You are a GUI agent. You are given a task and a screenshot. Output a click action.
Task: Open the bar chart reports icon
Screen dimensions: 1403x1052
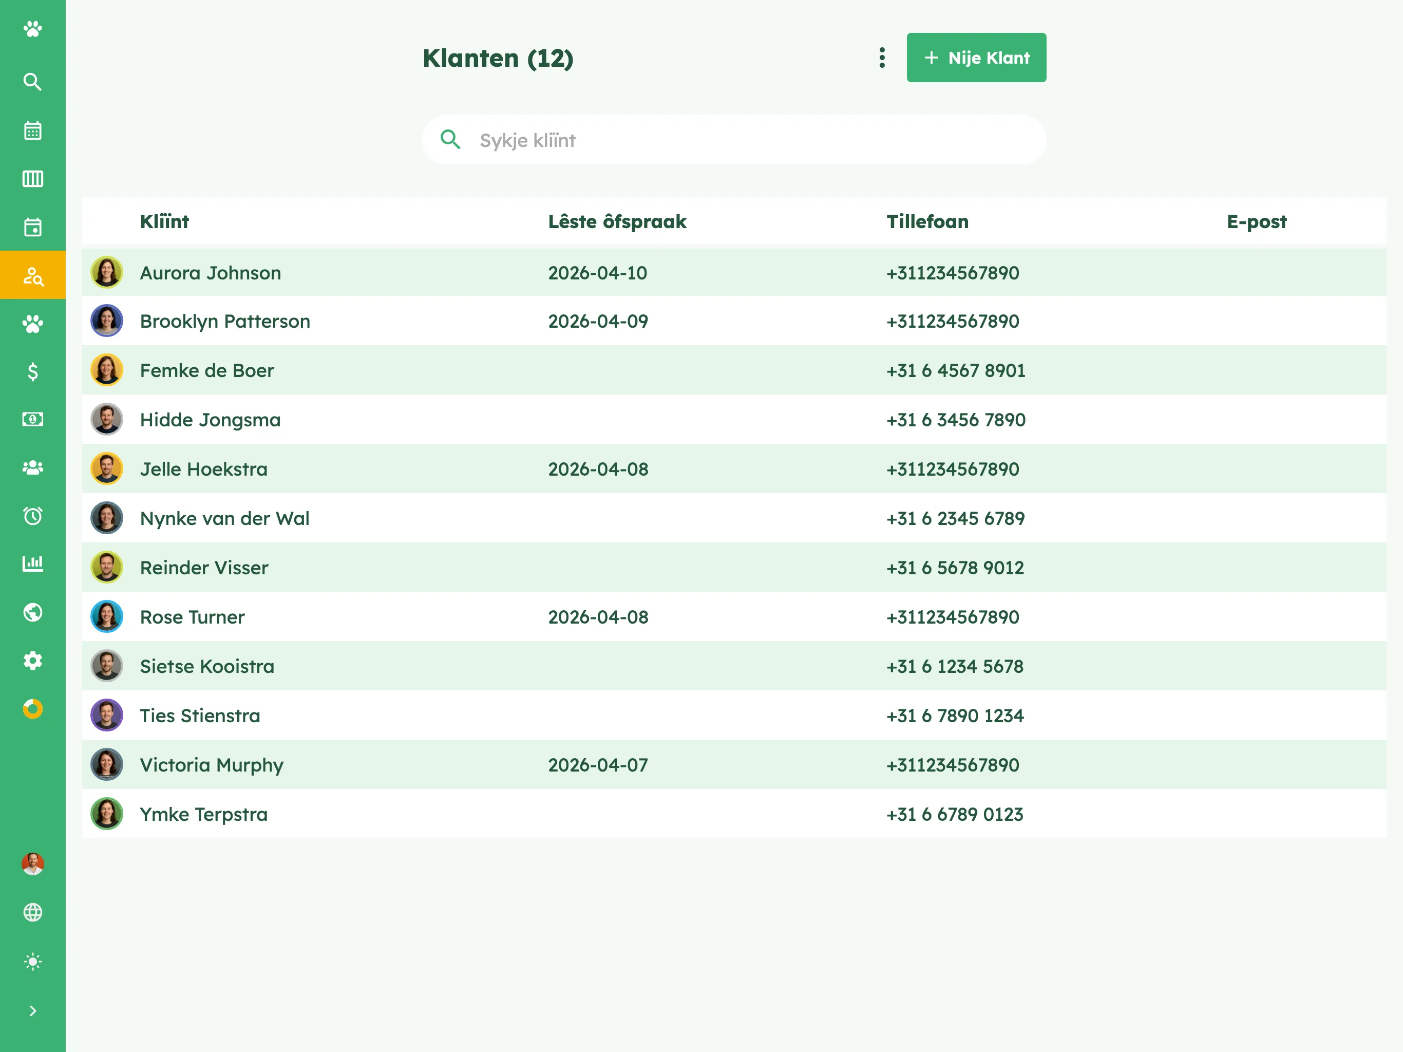pos(32,563)
